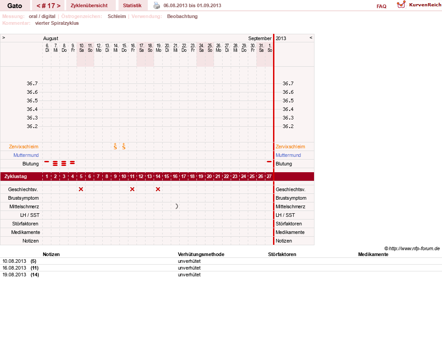This screenshot has width=442, height=362.
Task: Open the nfp-forum.de link
Action: pos(412,248)
